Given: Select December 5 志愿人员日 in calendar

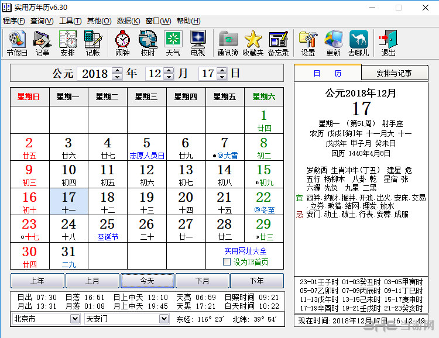Looking at the screenshot, I should click(147, 147).
